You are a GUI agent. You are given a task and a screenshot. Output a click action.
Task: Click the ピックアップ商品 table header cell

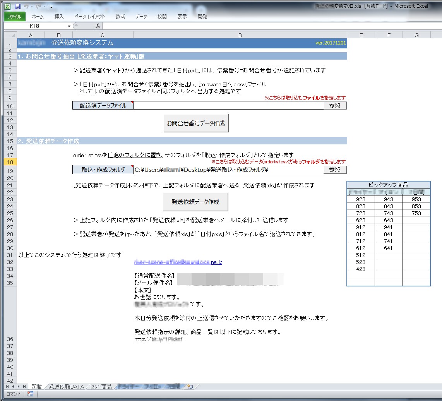[x=389, y=185]
